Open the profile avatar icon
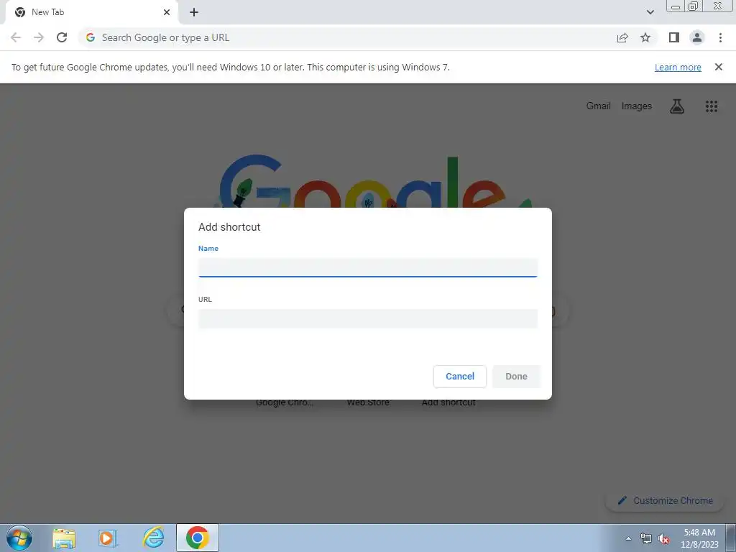Image resolution: width=736 pixels, height=552 pixels. [x=697, y=37]
